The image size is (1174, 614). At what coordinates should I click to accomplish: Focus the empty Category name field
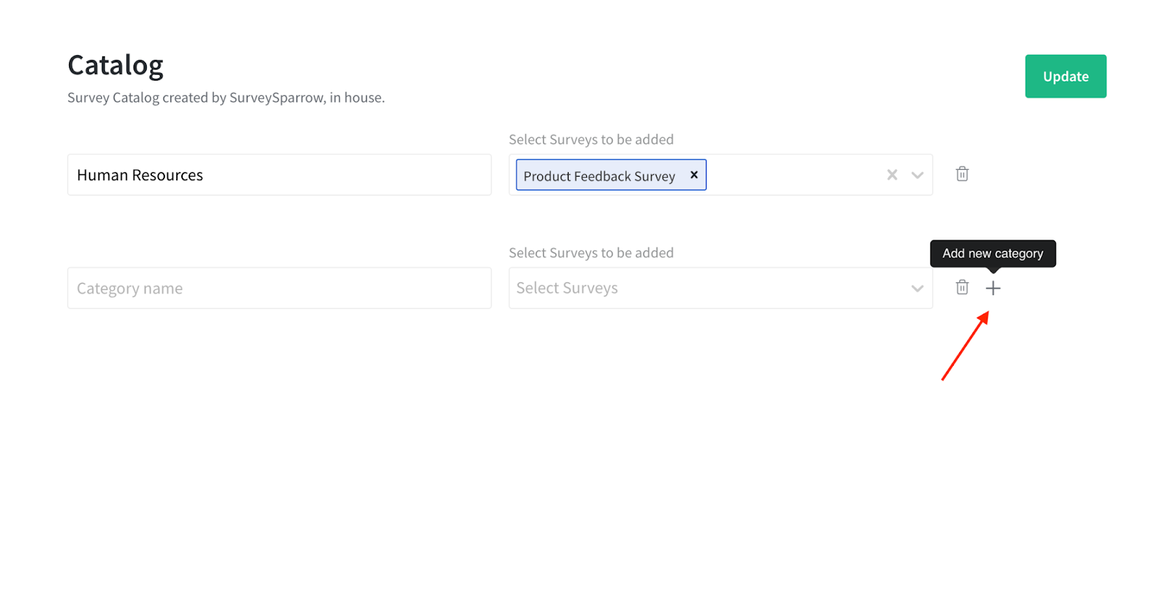point(279,288)
